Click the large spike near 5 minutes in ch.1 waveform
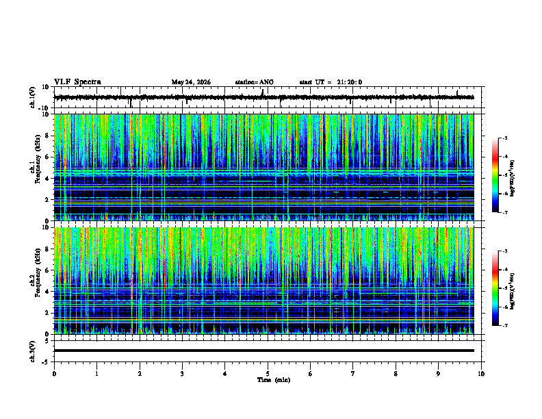Viewport: 542px width, 419px height. click(x=263, y=93)
